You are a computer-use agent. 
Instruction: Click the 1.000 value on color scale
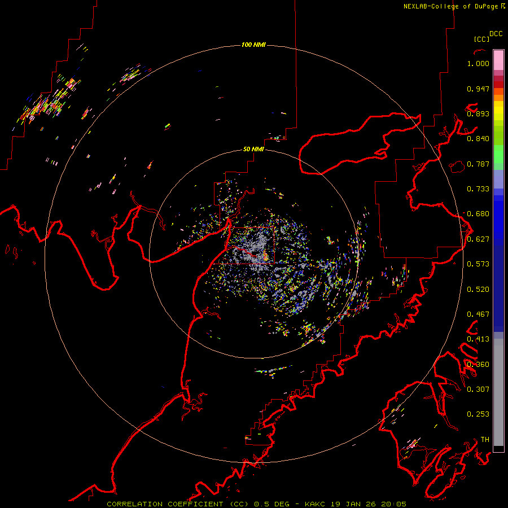point(478,63)
